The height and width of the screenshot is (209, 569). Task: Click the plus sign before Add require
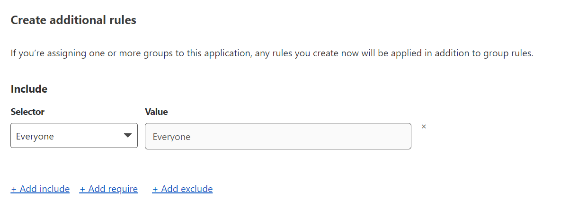[x=82, y=189]
